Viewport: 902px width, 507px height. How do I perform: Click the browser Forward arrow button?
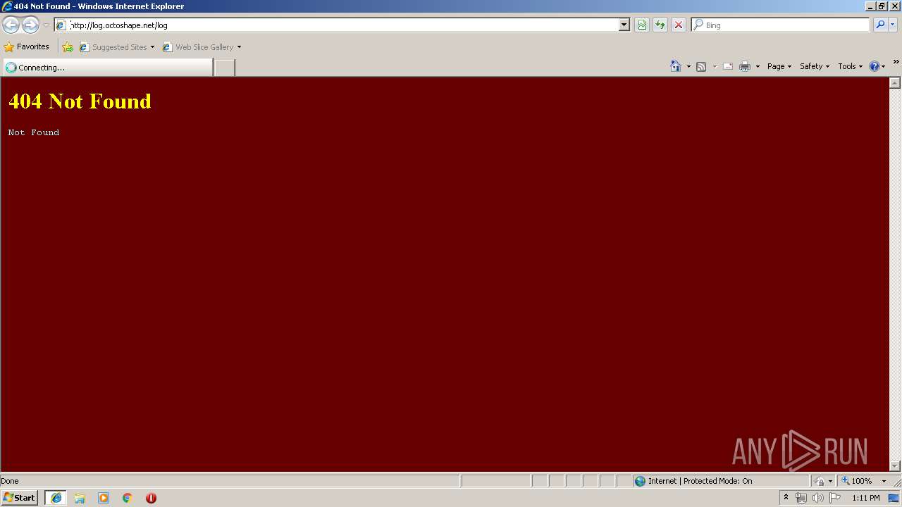click(30, 25)
